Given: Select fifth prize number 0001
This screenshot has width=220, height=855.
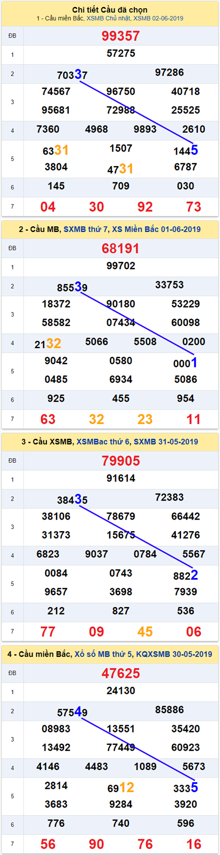Looking at the screenshot, I should tap(186, 362).
